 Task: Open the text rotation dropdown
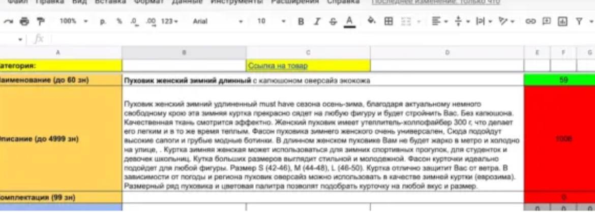[x=506, y=21]
